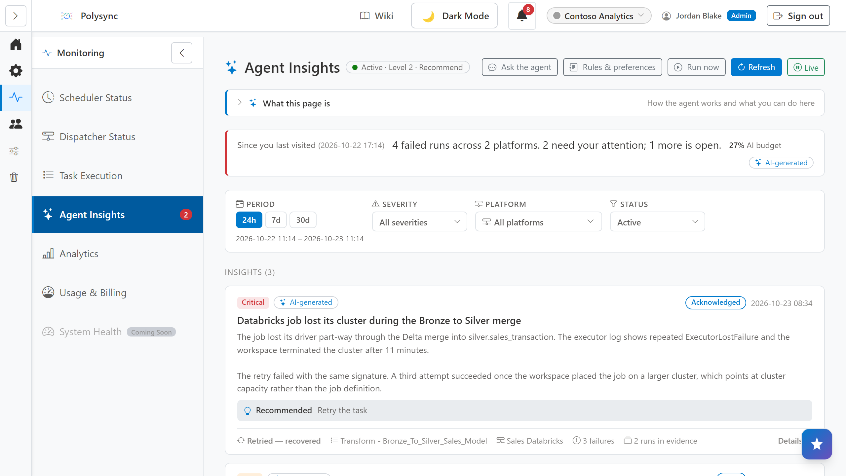Click the Recommended 'Retry the task' box
Viewport: 846px width, 476px height.
[524, 410]
